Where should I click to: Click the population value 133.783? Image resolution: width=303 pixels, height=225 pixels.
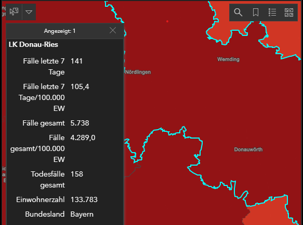(84, 199)
